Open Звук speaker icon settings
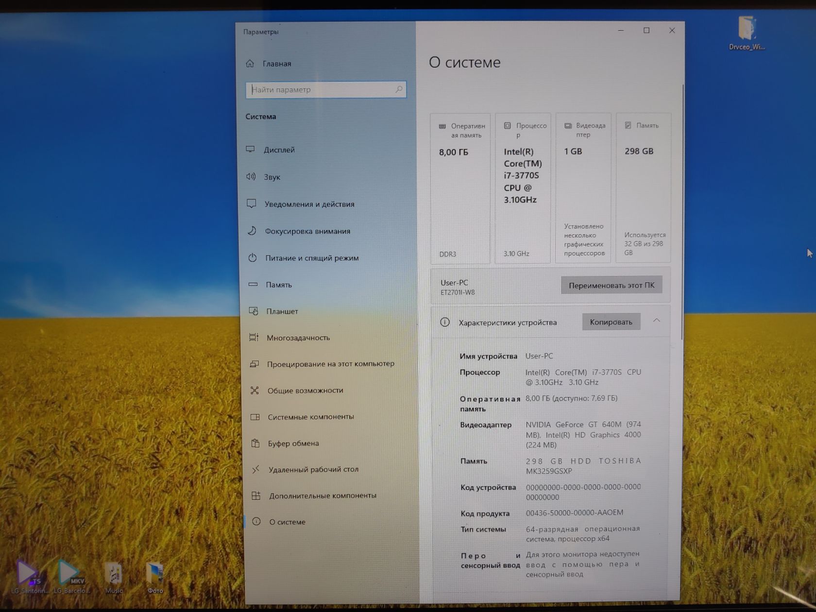 click(x=251, y=177)
